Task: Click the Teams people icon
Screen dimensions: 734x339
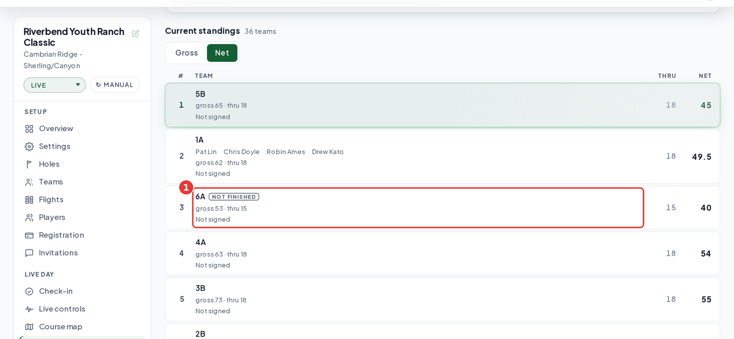Action: click(29, 182)
